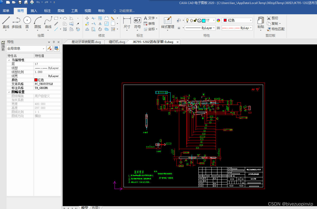Click the save icon in quick access bar

click(20, 2)
